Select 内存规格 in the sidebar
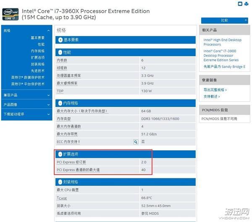This screenshot has height=222, width=252. tap(38, 51)
